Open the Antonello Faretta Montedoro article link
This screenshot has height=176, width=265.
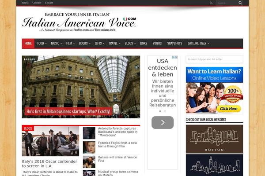coord(118,132)
